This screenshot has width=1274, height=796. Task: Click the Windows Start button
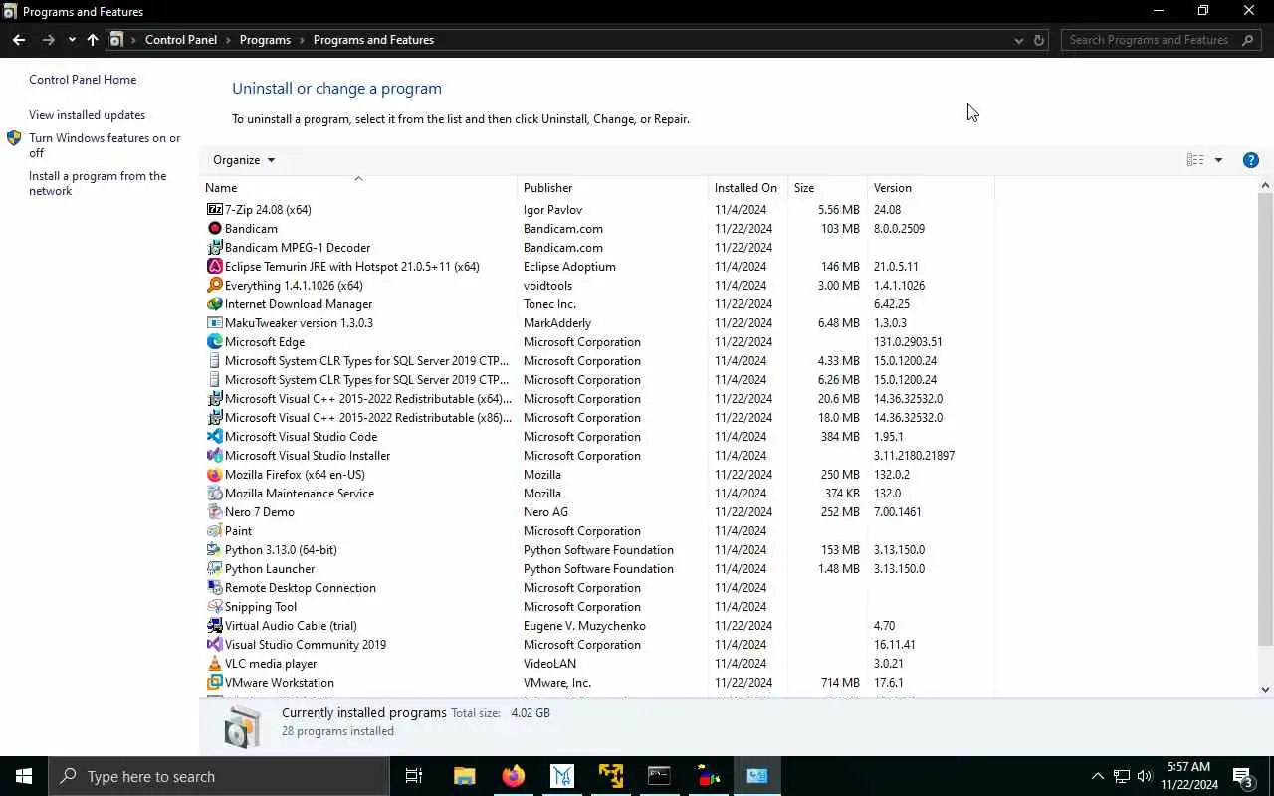(x=24, y=776)
